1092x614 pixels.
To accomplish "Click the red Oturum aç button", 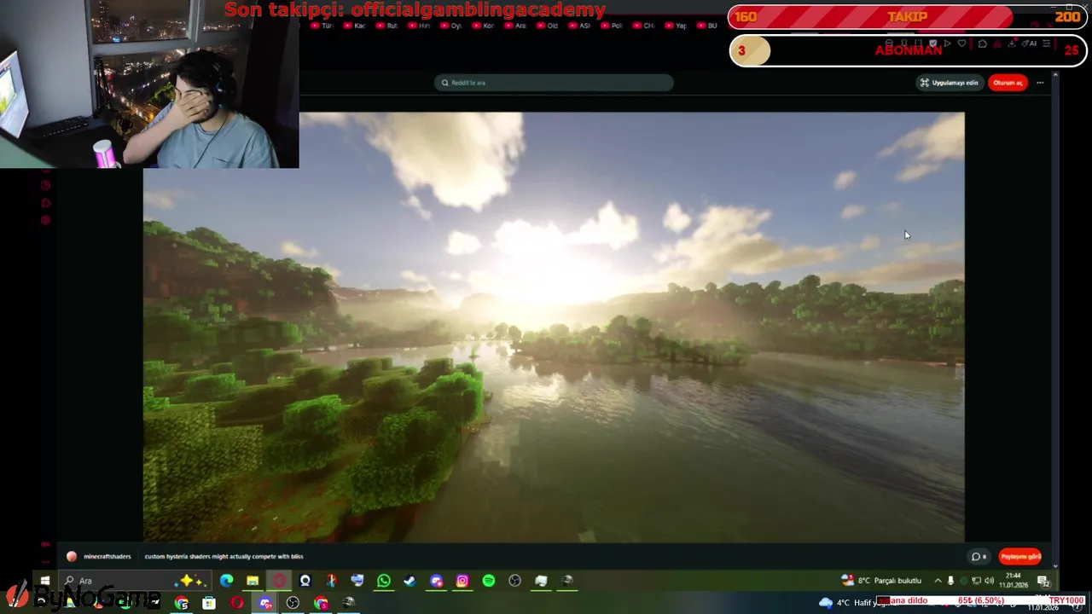I will click(1008, 83).
